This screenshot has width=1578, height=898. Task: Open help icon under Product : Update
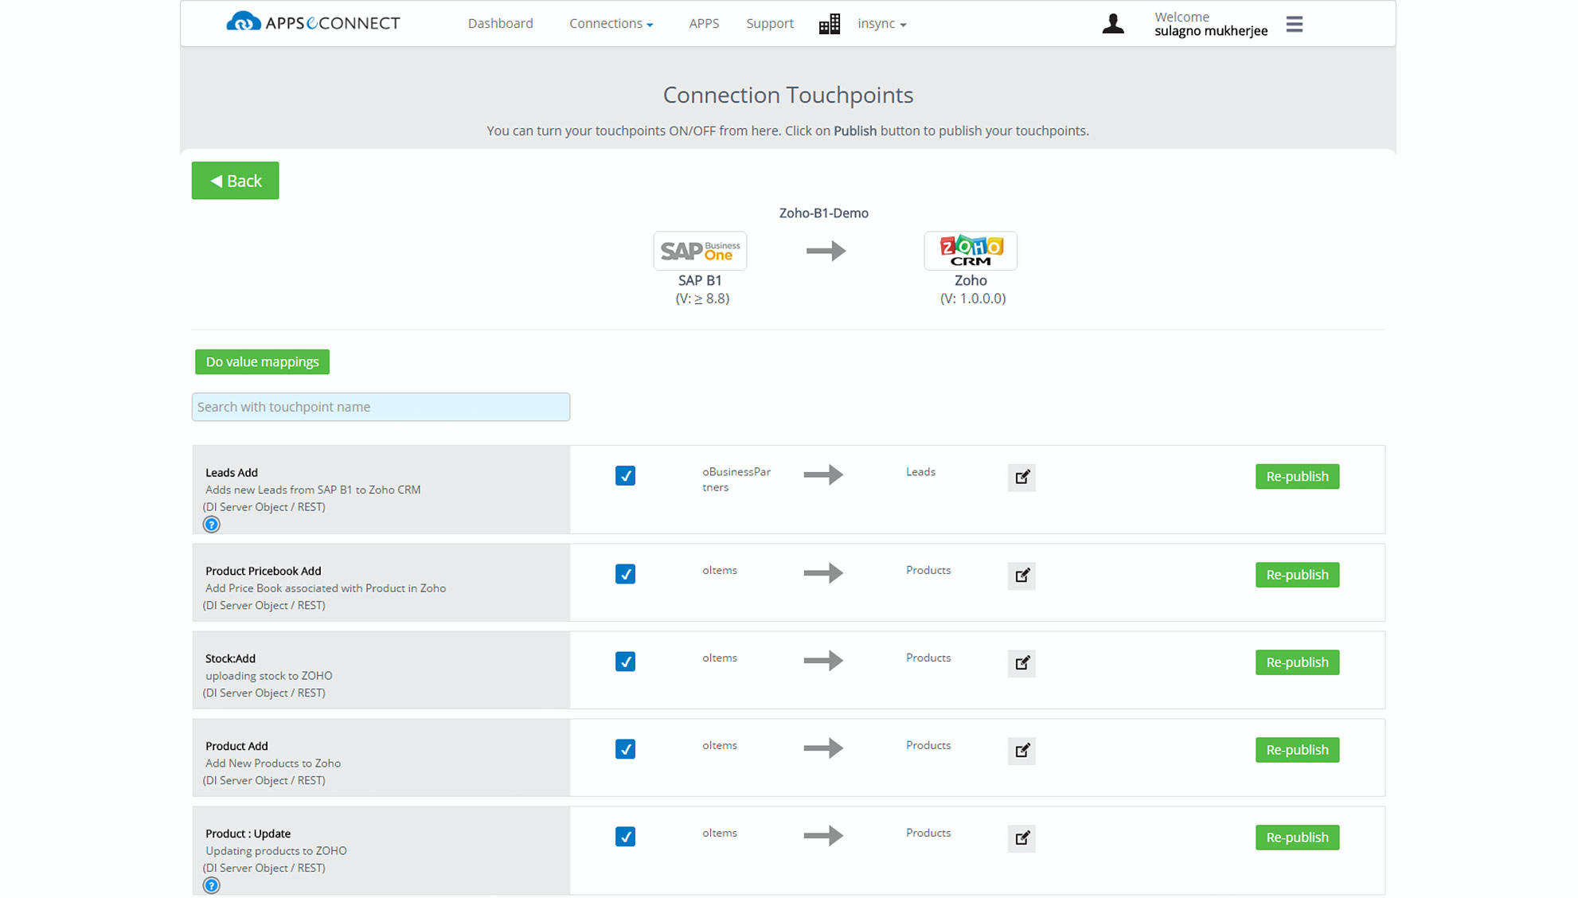[x=211, y=886]
